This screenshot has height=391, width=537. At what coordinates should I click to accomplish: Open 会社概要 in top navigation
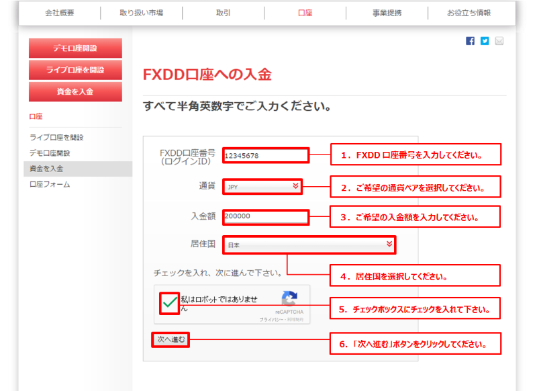(60, 13)
